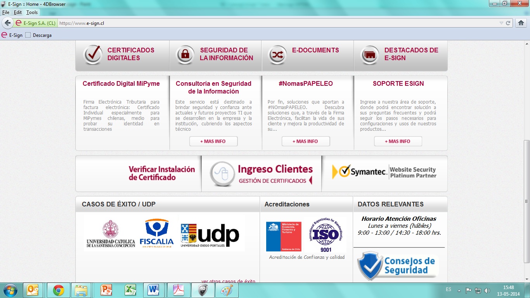Click + MAS INFO under #NomasPAPELEO
The width and height of the screenshot is (530, 298).
pos(305,141)
